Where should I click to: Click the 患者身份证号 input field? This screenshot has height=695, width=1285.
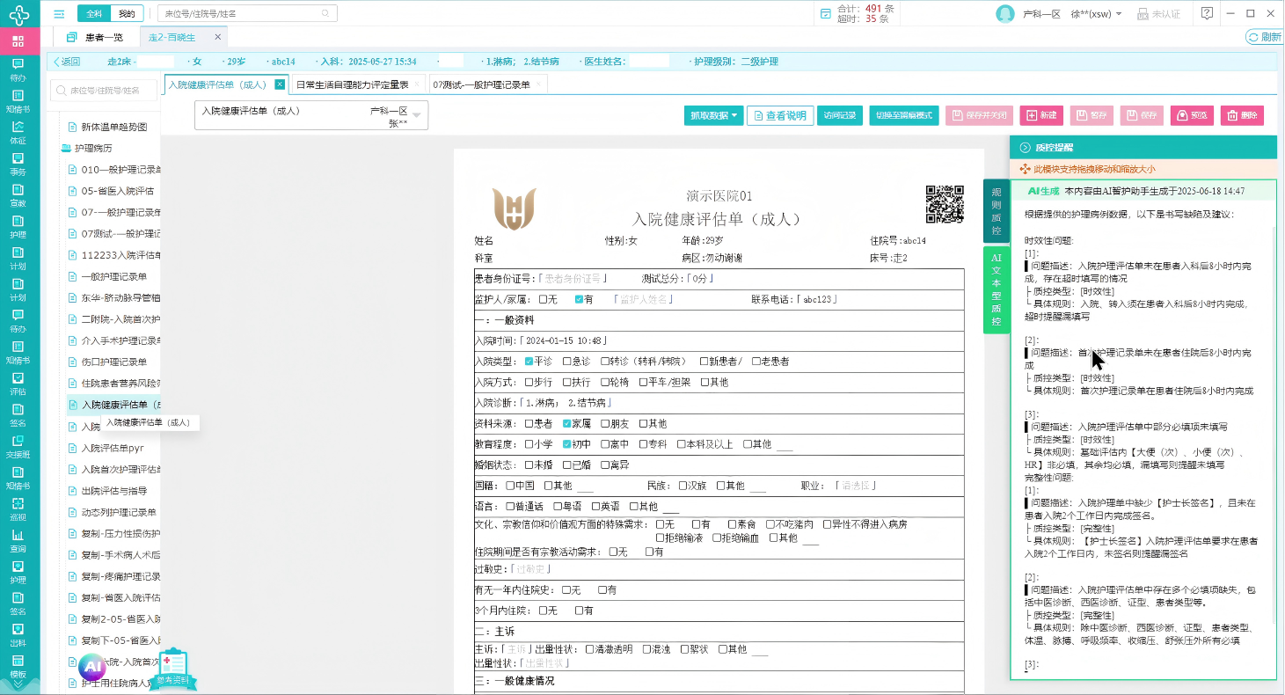pos(573,278)
